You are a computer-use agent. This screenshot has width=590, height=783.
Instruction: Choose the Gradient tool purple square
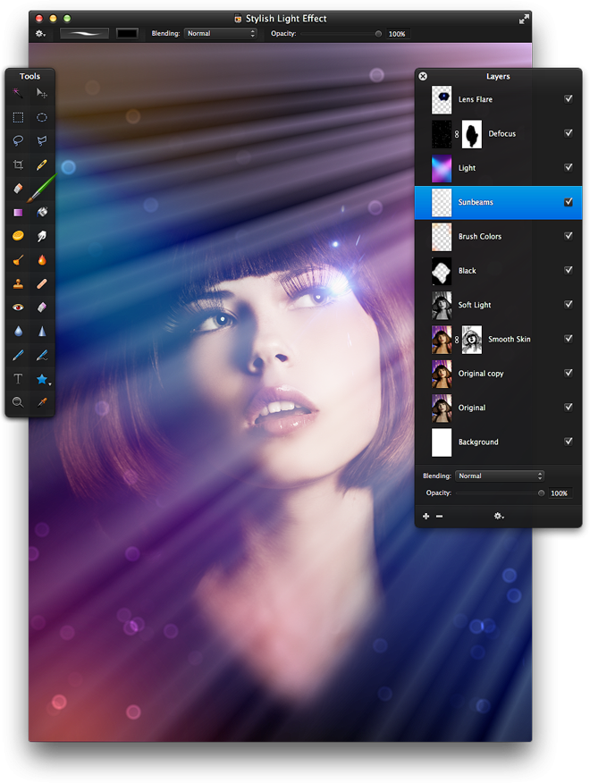[x=18, y=212]
